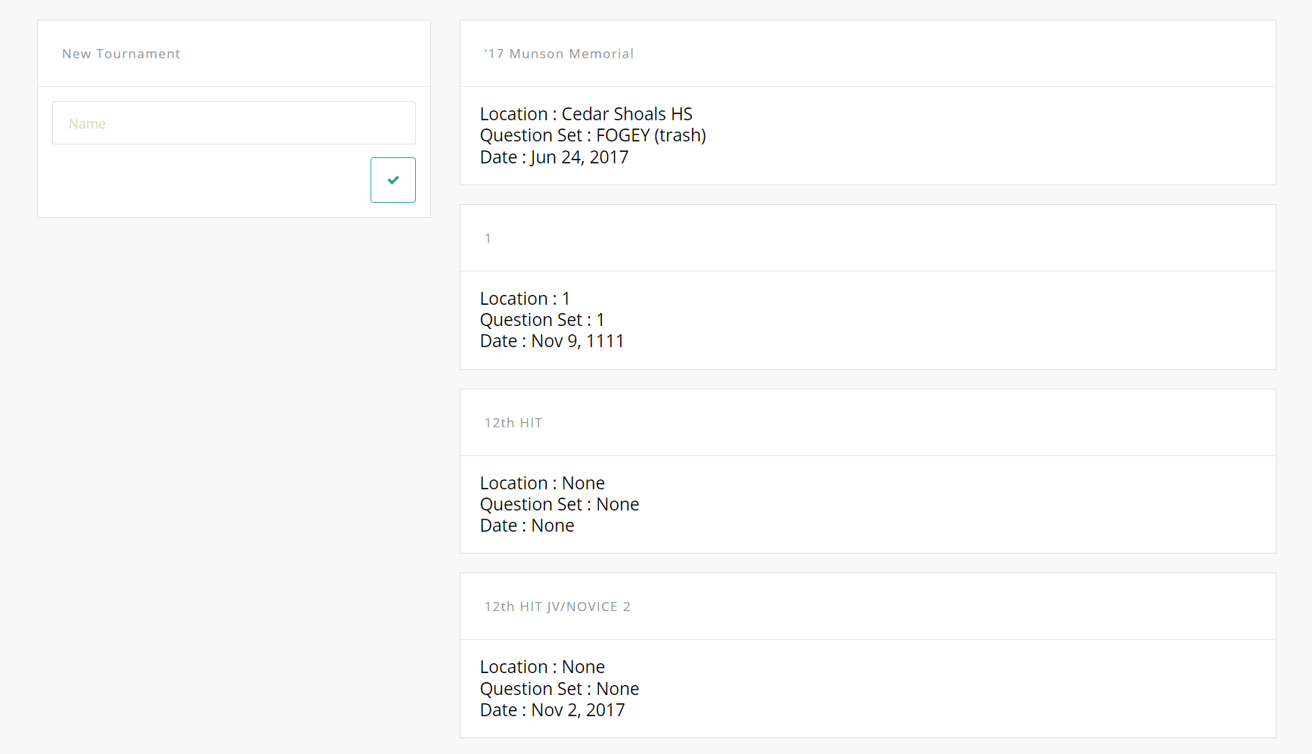The height and width of the screenshot is (754, 1312).
Task: Focus the tournament Name input field
Action: point(234,123)
